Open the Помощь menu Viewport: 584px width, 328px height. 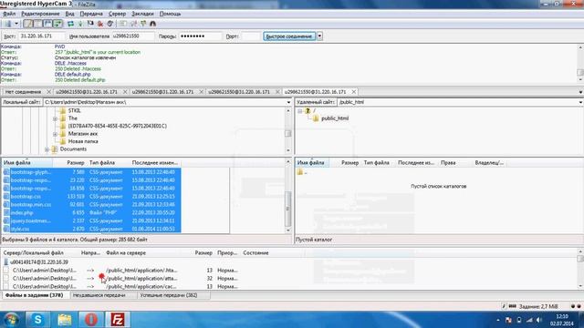tap(171, 14)
